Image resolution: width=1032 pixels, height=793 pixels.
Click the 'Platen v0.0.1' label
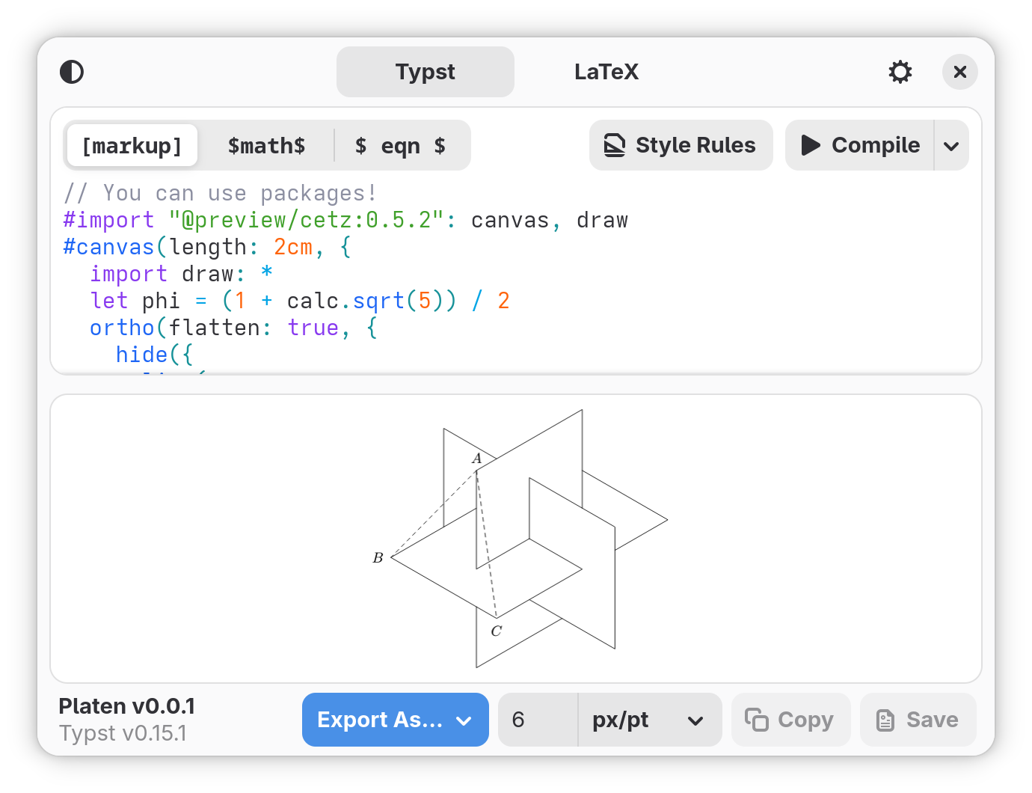click(x=127, y=706)
